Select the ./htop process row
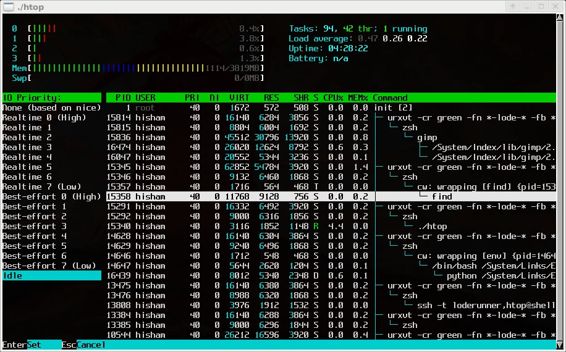The width and height of the screenshot is (566, 352). (x=331, y=226)
